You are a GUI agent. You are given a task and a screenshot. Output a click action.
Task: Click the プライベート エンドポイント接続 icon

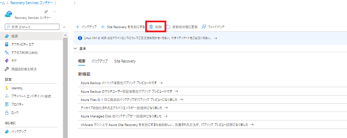(7, 96)
